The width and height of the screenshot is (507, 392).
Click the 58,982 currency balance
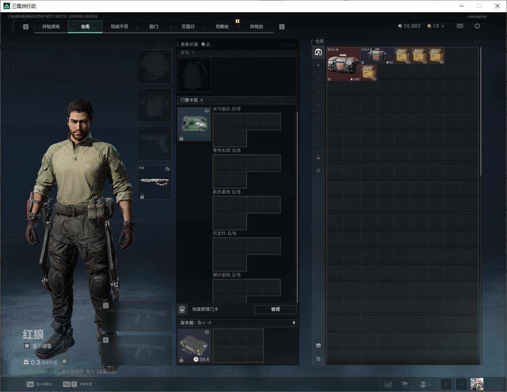(409, 26)
